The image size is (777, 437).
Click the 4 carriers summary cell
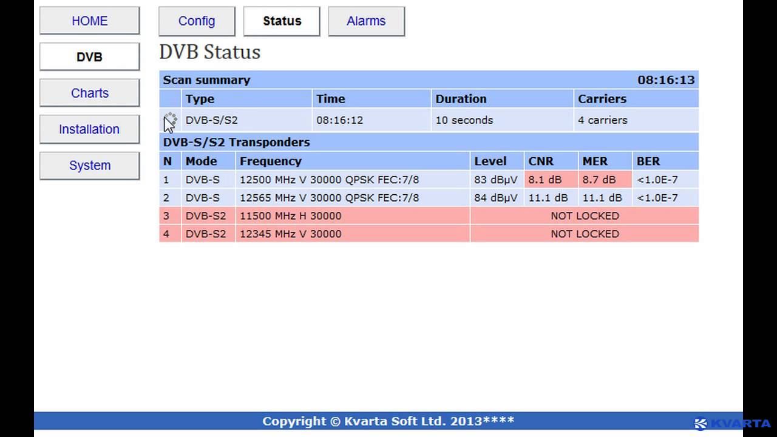pos(602,120)
